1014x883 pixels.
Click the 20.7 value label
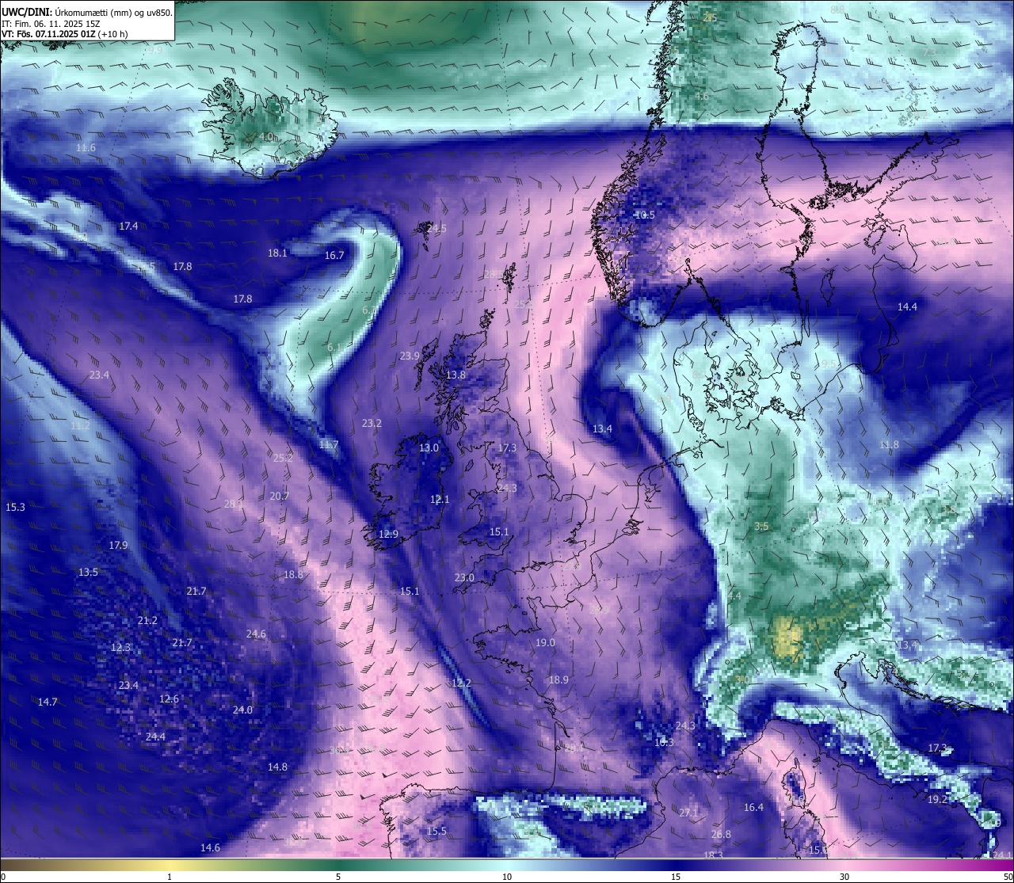pos(280,497)
